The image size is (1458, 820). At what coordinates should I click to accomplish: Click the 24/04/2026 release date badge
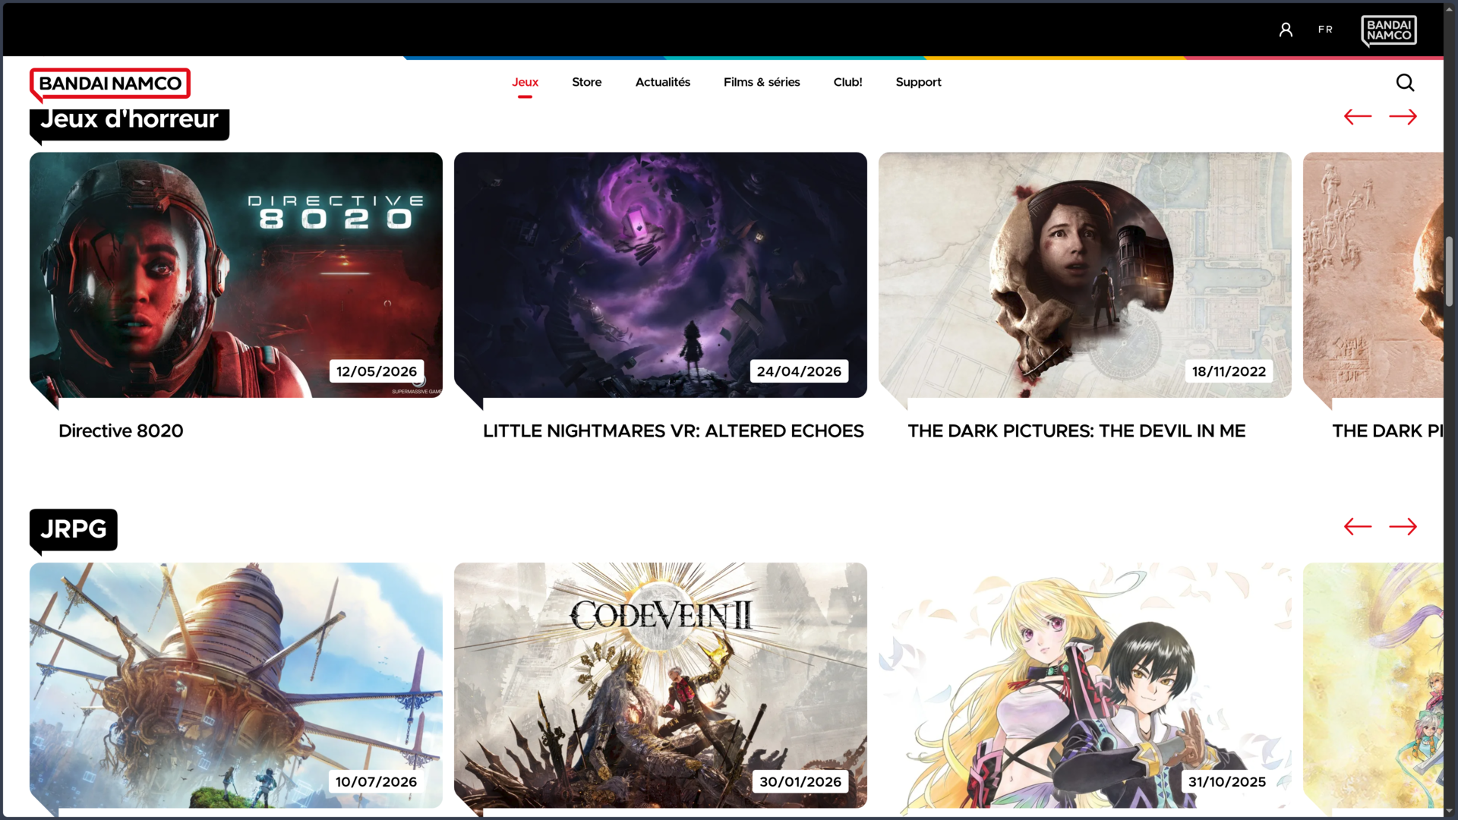tap(799, 371)
